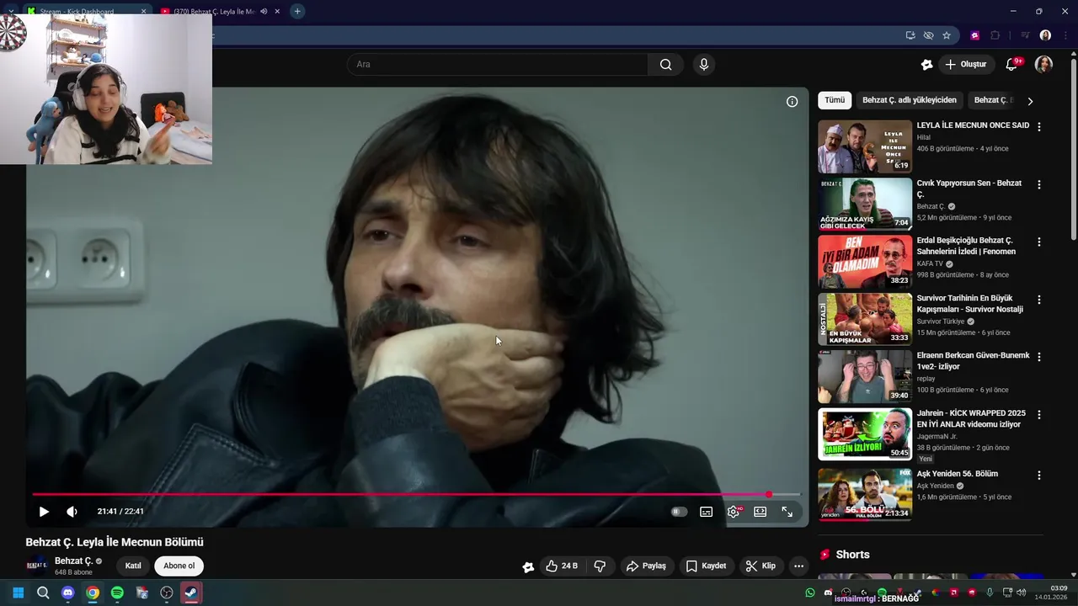Viewport: 1078px width, 606px height.
Task: Like the video with 24 B
Action: [562, 566]
